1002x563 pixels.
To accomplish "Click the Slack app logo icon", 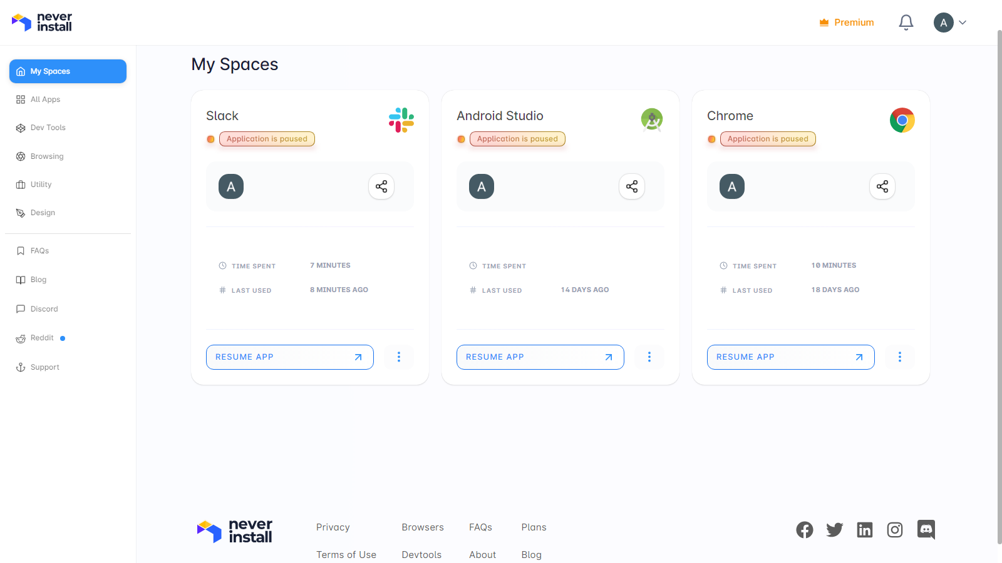I will point(401,119).
